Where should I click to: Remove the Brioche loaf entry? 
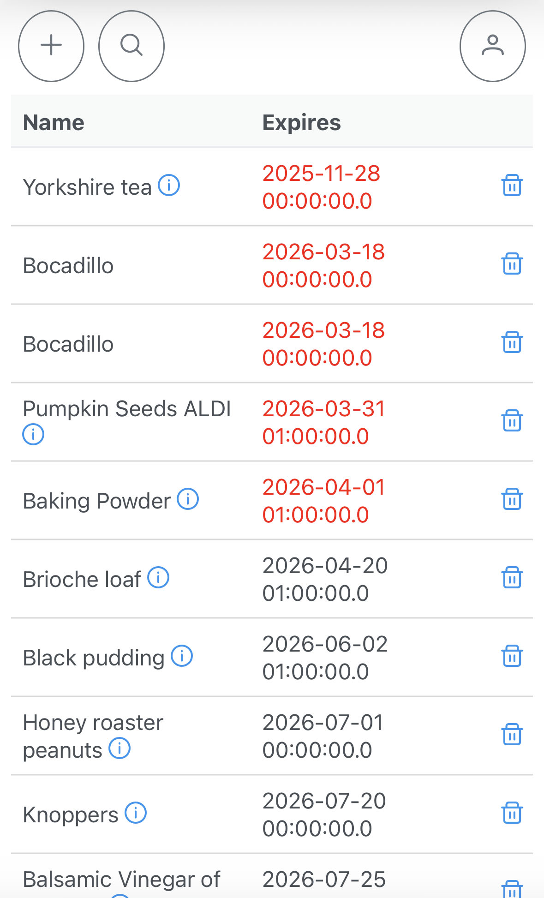[512, 578]
